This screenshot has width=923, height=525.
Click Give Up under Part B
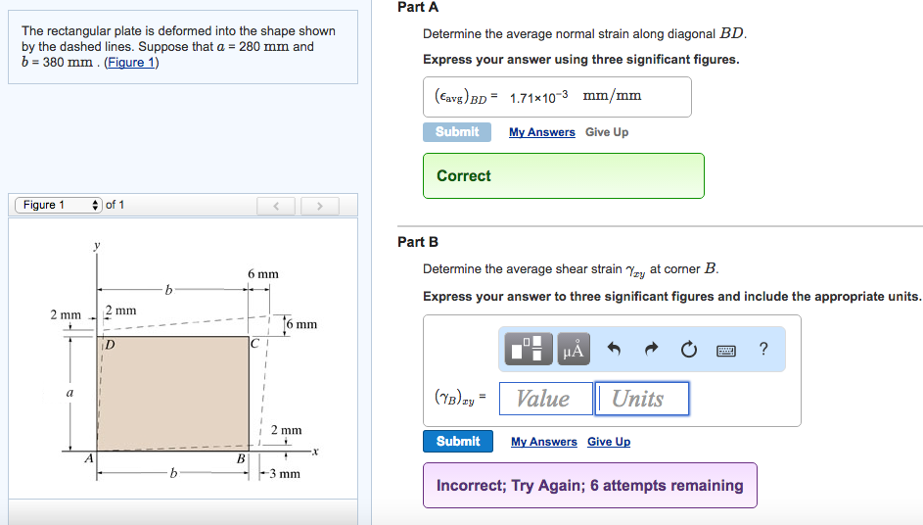(609, 442)
